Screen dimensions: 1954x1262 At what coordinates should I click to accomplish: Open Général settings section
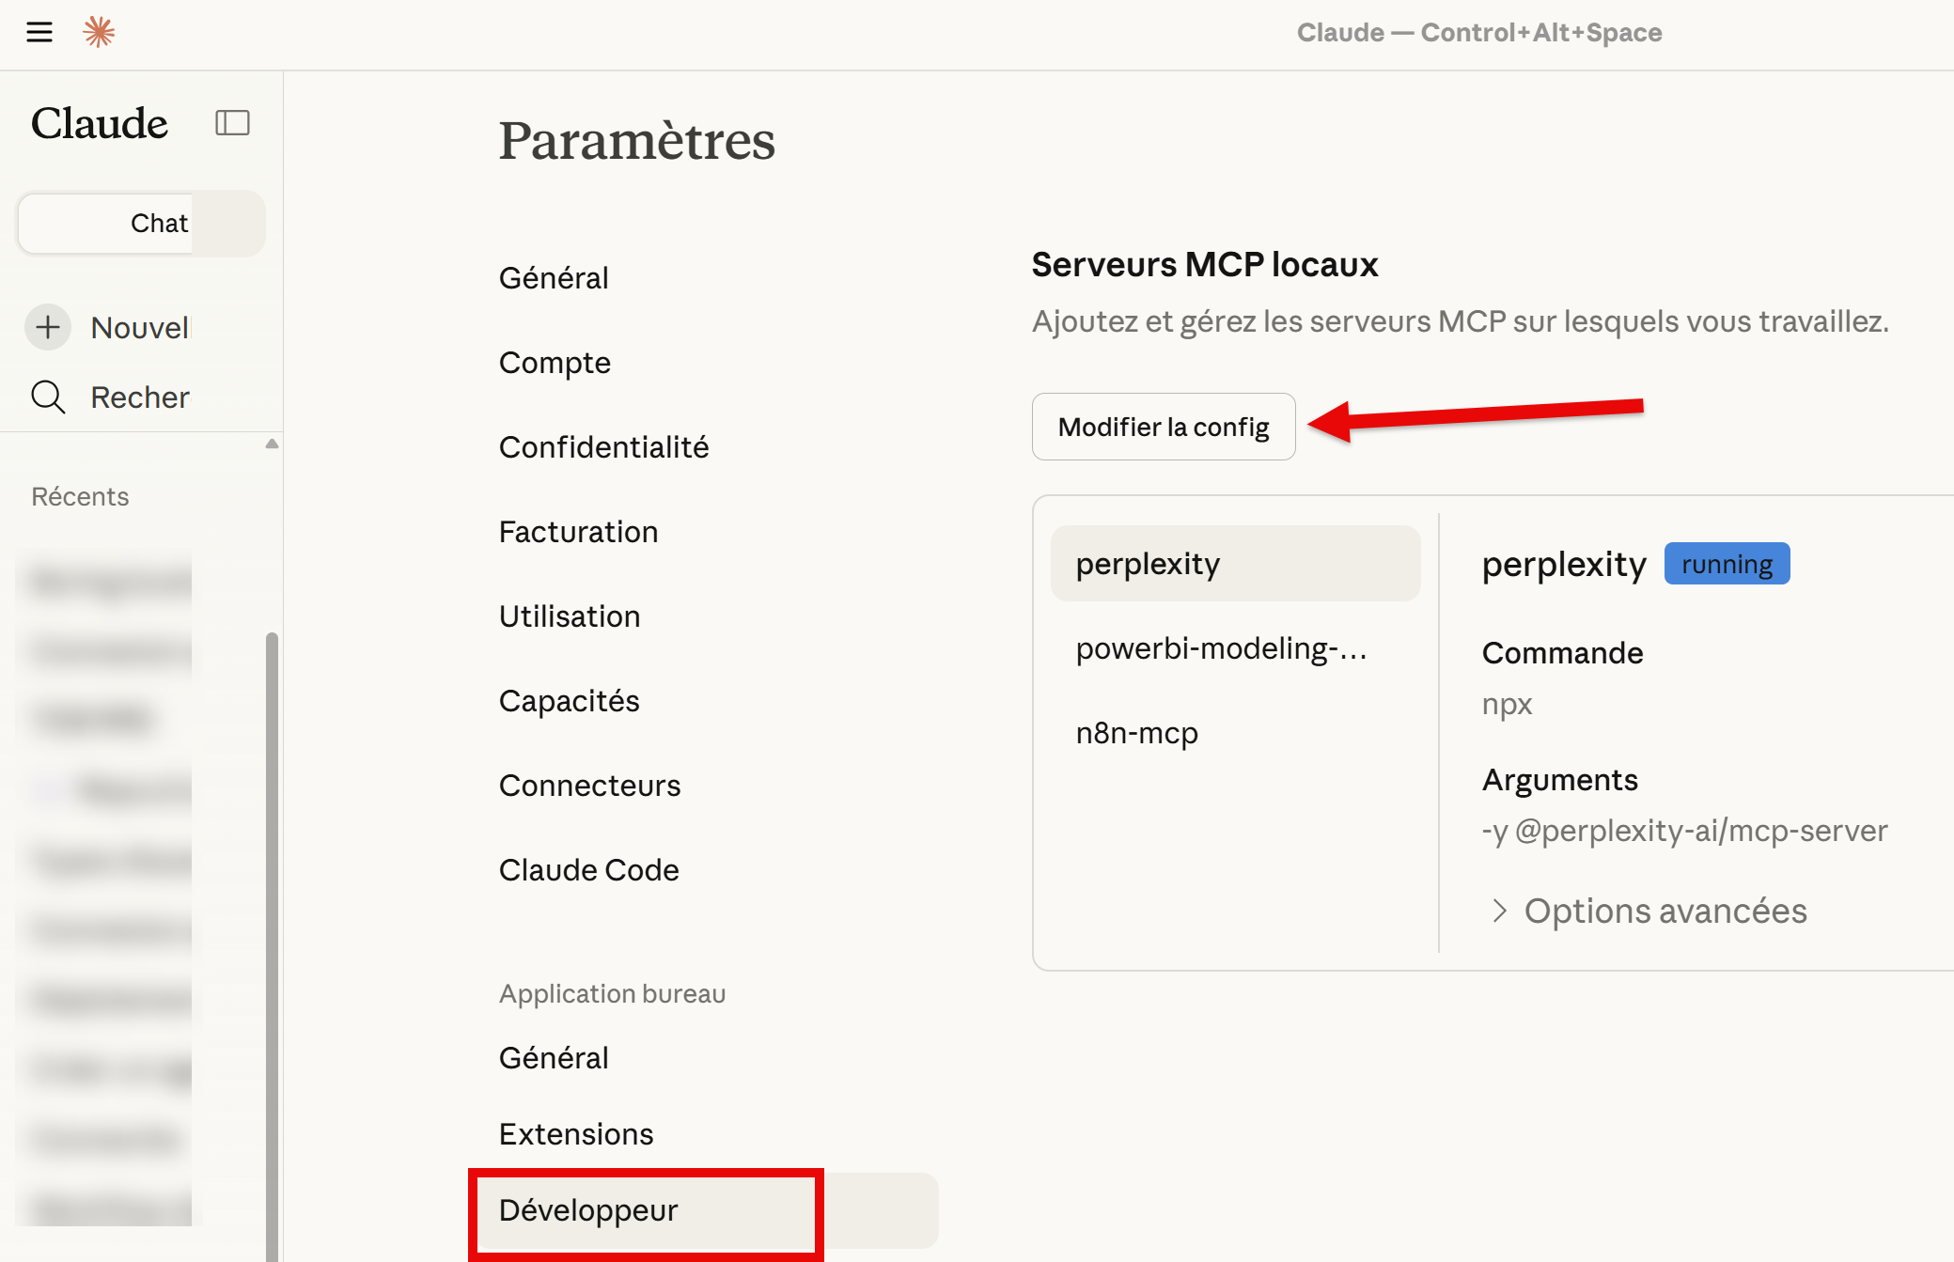click(554, 278)
